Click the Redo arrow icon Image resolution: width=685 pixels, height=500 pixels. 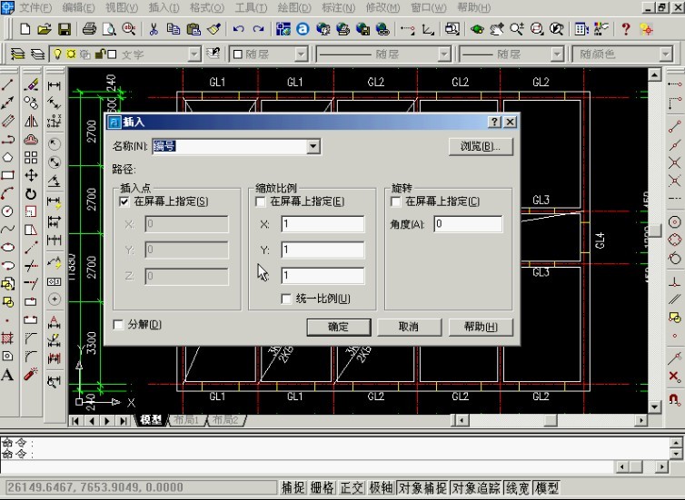pos(258,29)
